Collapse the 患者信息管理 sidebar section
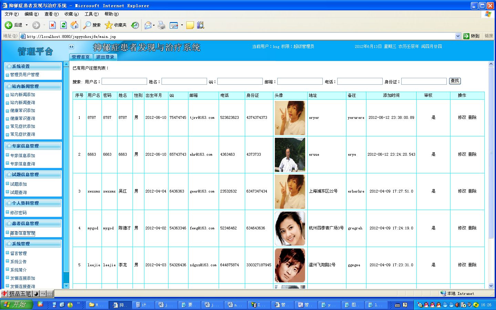 click(x=33, y=223)
